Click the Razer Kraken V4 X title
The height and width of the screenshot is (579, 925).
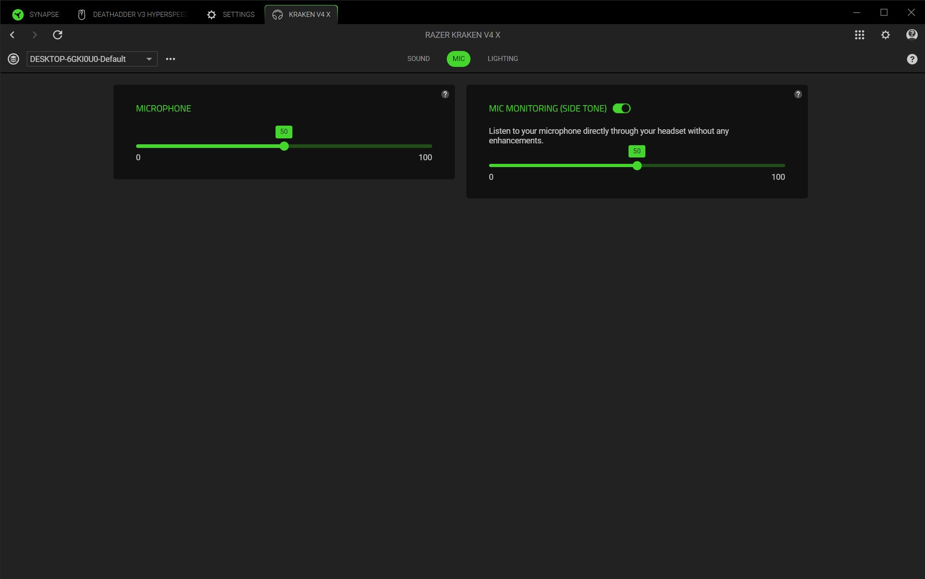pos(463,35)
